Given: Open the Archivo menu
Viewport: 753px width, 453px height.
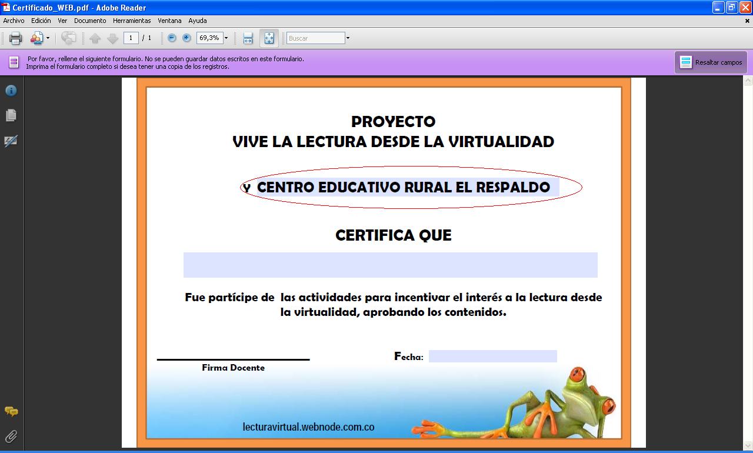Looking at the screenshot, I should pos(14,21).
